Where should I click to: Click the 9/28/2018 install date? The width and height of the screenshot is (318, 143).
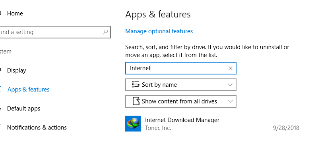[x=286, y=128]
